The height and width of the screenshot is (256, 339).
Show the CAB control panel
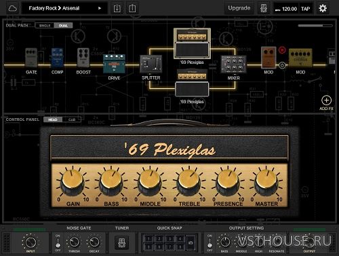pyautogui.click(x=72, y=120)
